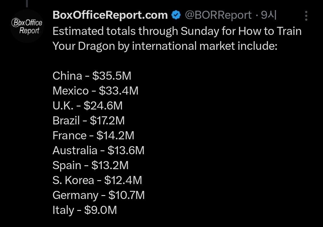The image size is (323, 227).
Task: Click the 9시 post timestamp
Action: pos(269,15)
